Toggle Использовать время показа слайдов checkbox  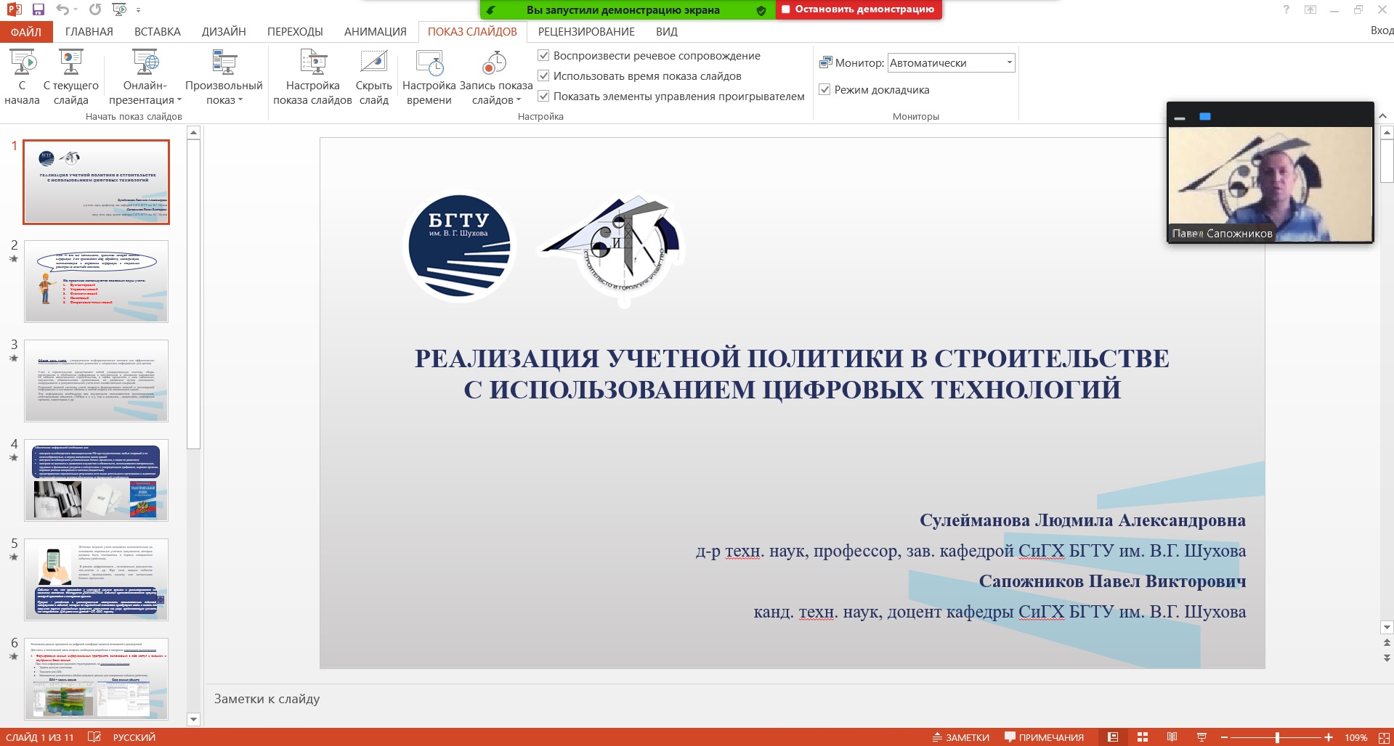pos(543,75)
